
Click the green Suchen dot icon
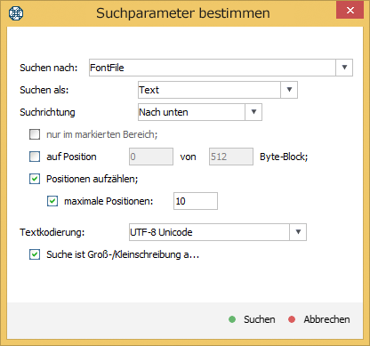click(x=232, y=319)
